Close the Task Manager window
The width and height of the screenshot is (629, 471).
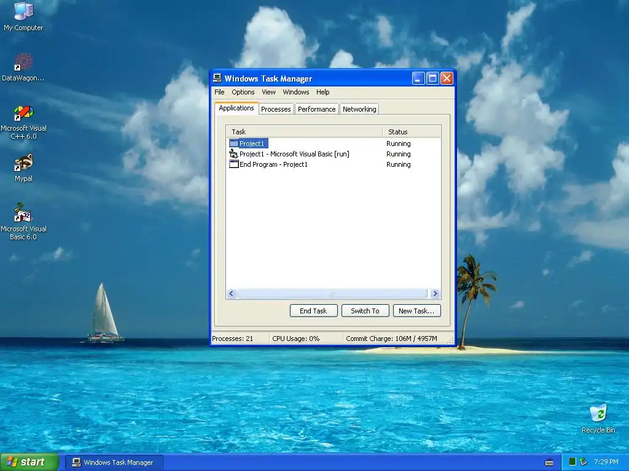pyautogui.click(x=447, y=78)
